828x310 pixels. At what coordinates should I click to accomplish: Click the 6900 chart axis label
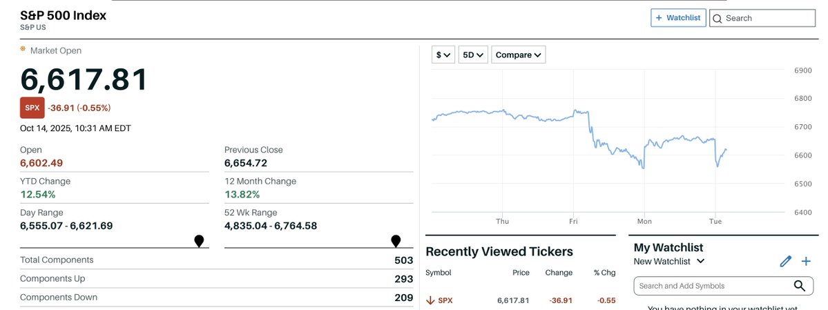(x=802, y=70)
